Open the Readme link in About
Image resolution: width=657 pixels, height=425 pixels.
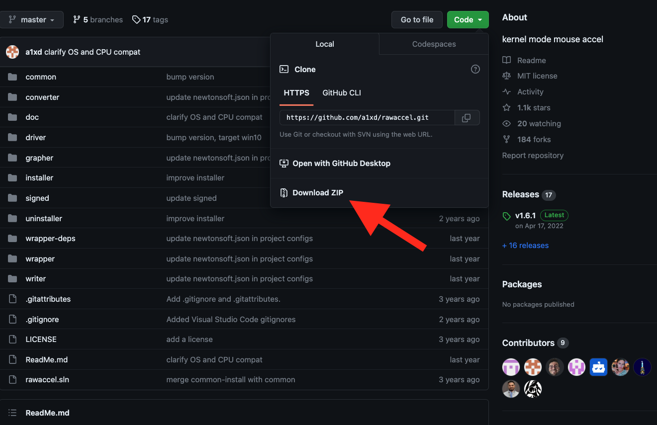(532, 61)
